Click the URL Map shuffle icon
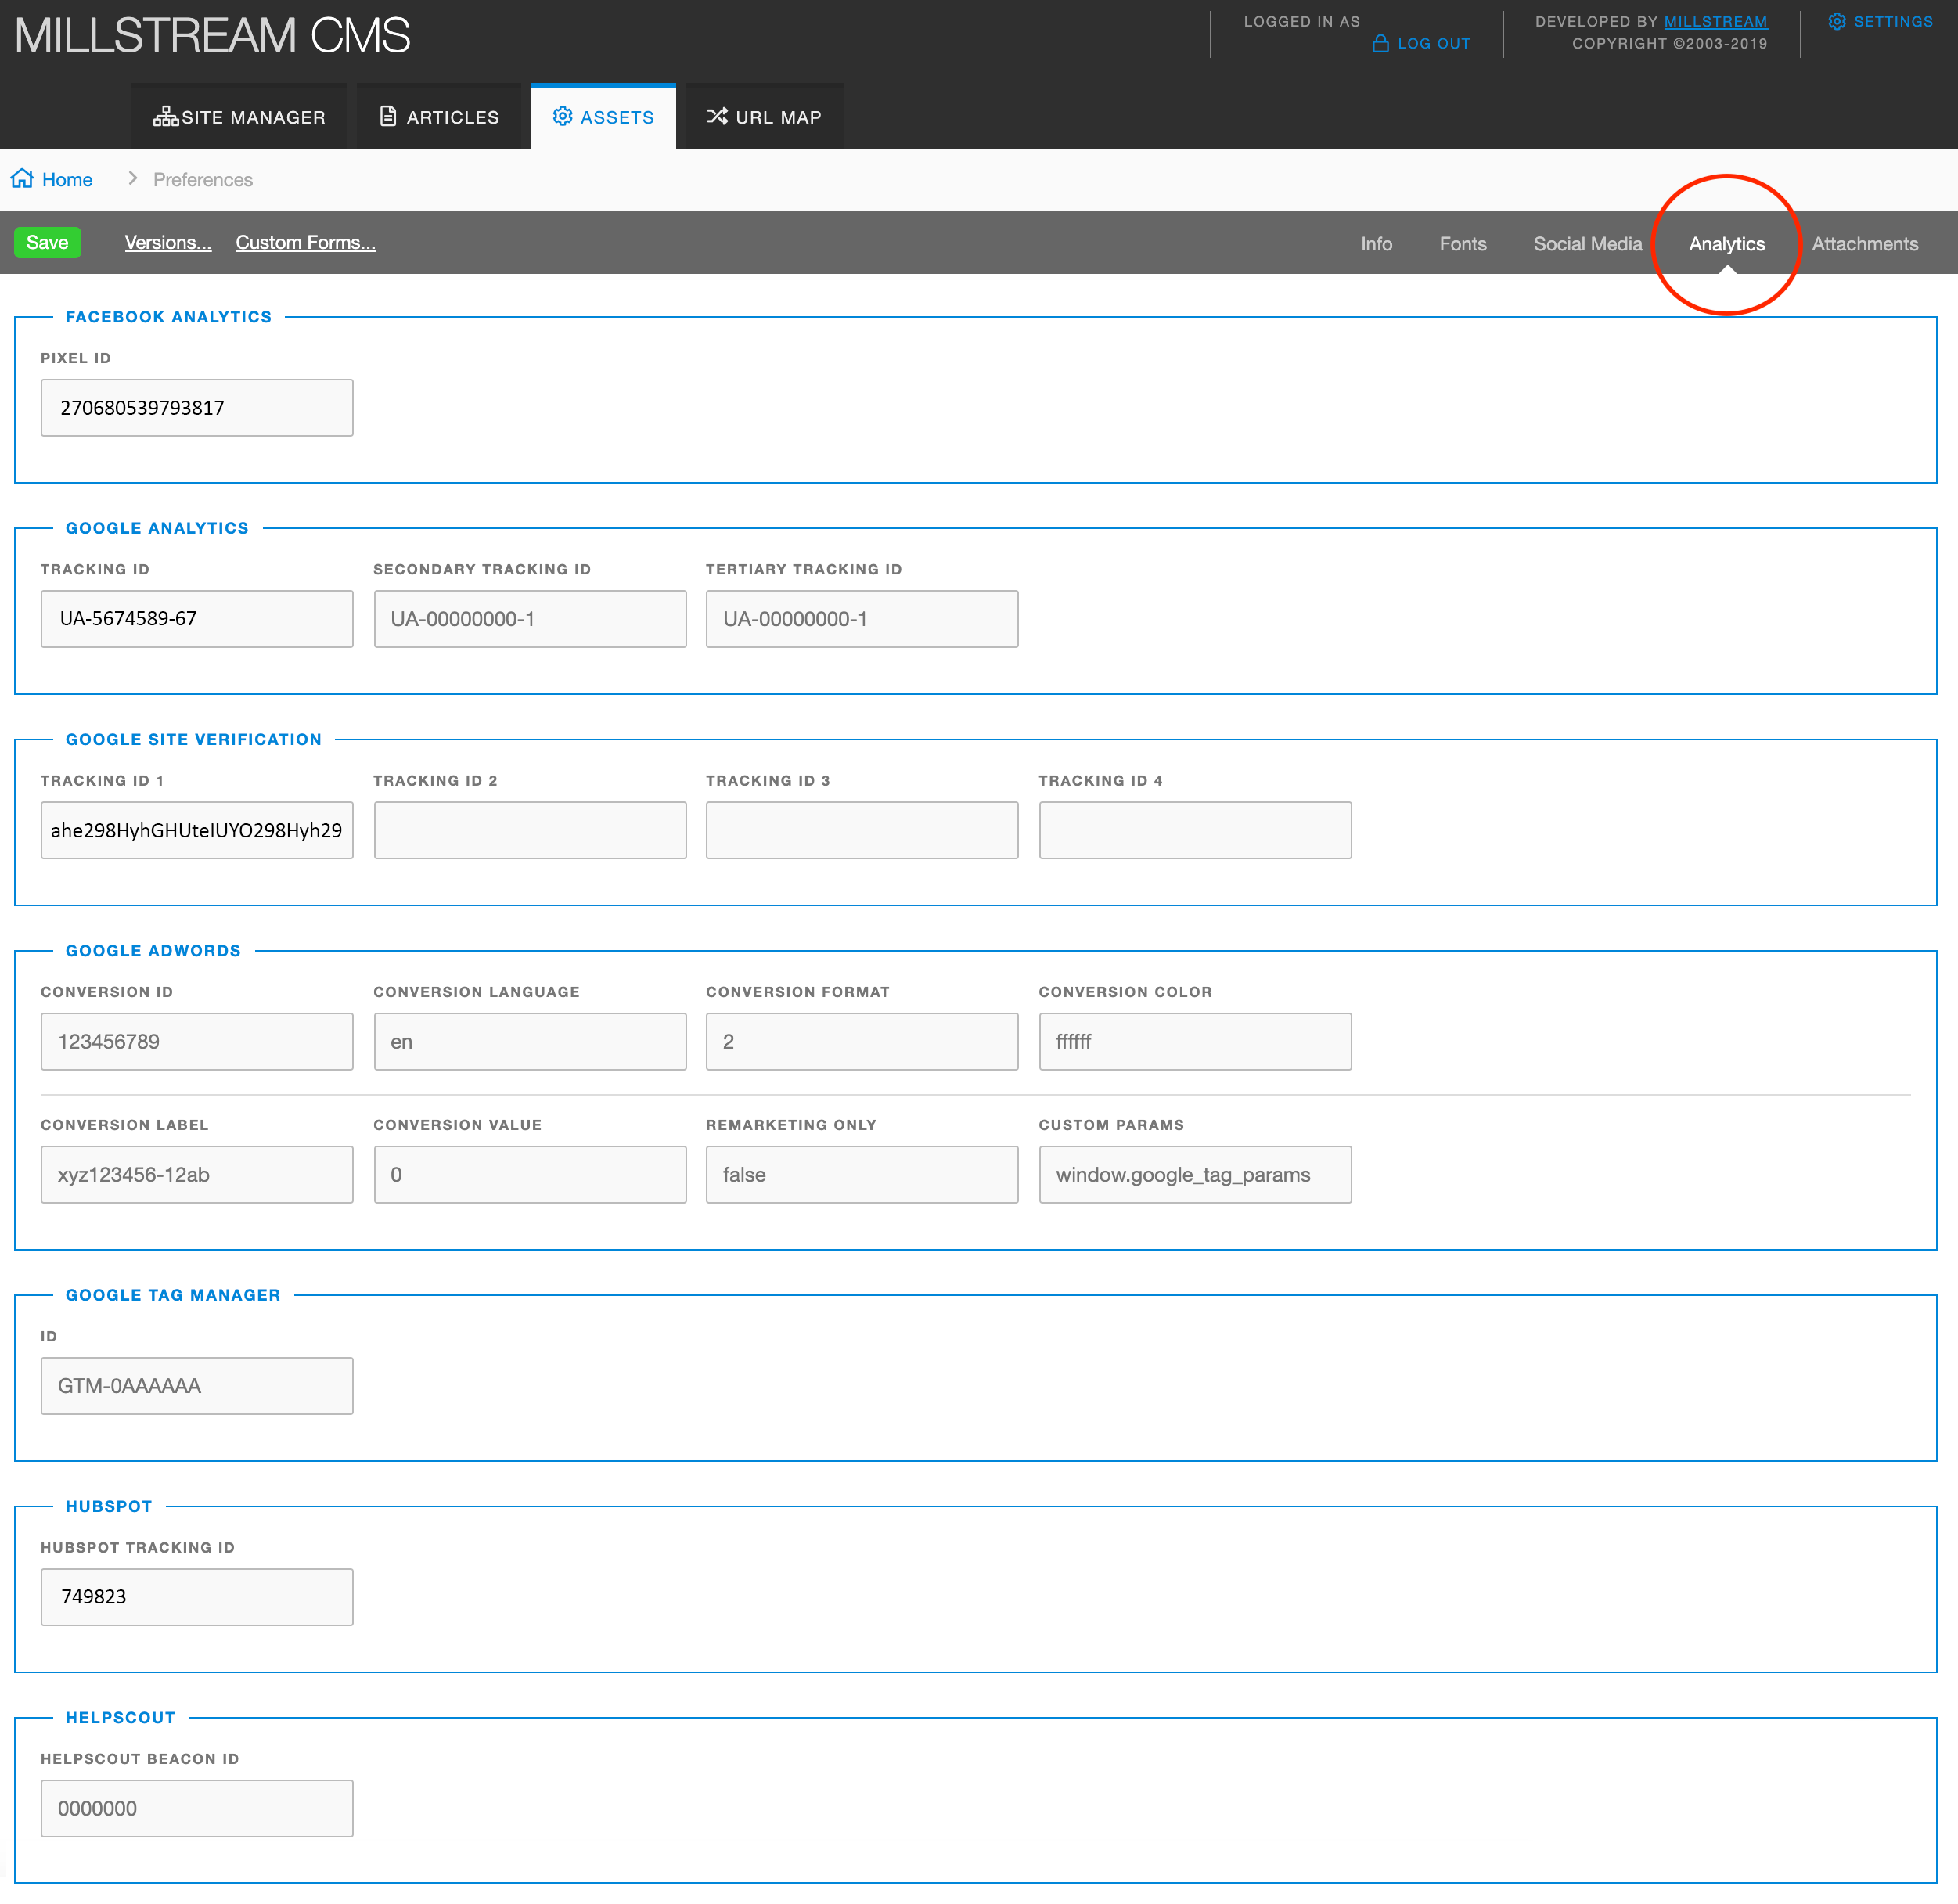Screen dimensions: 1958x1904 point(717,117)
